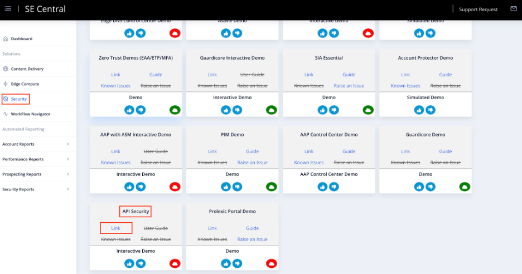Open Link on Account Protector Demo card
Viewport: 522px width, 274px height.
click(x=405, y=75)
